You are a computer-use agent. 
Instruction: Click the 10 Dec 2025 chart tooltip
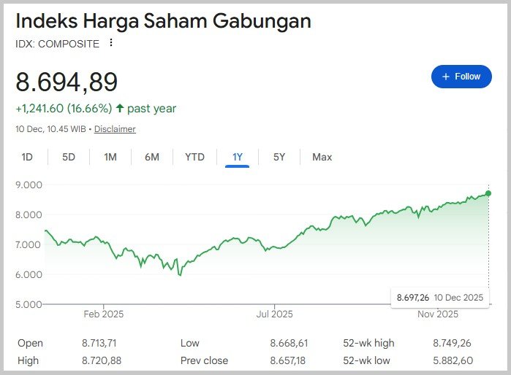(x=440, y=298)
